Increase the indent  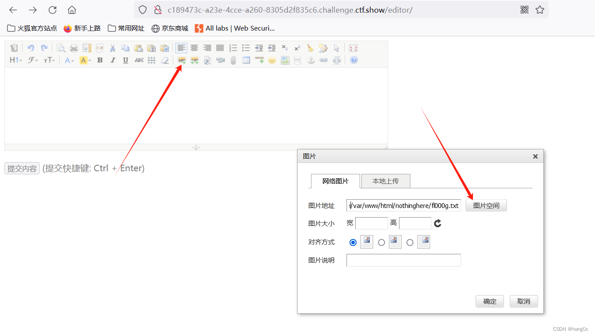pos(259,48)
